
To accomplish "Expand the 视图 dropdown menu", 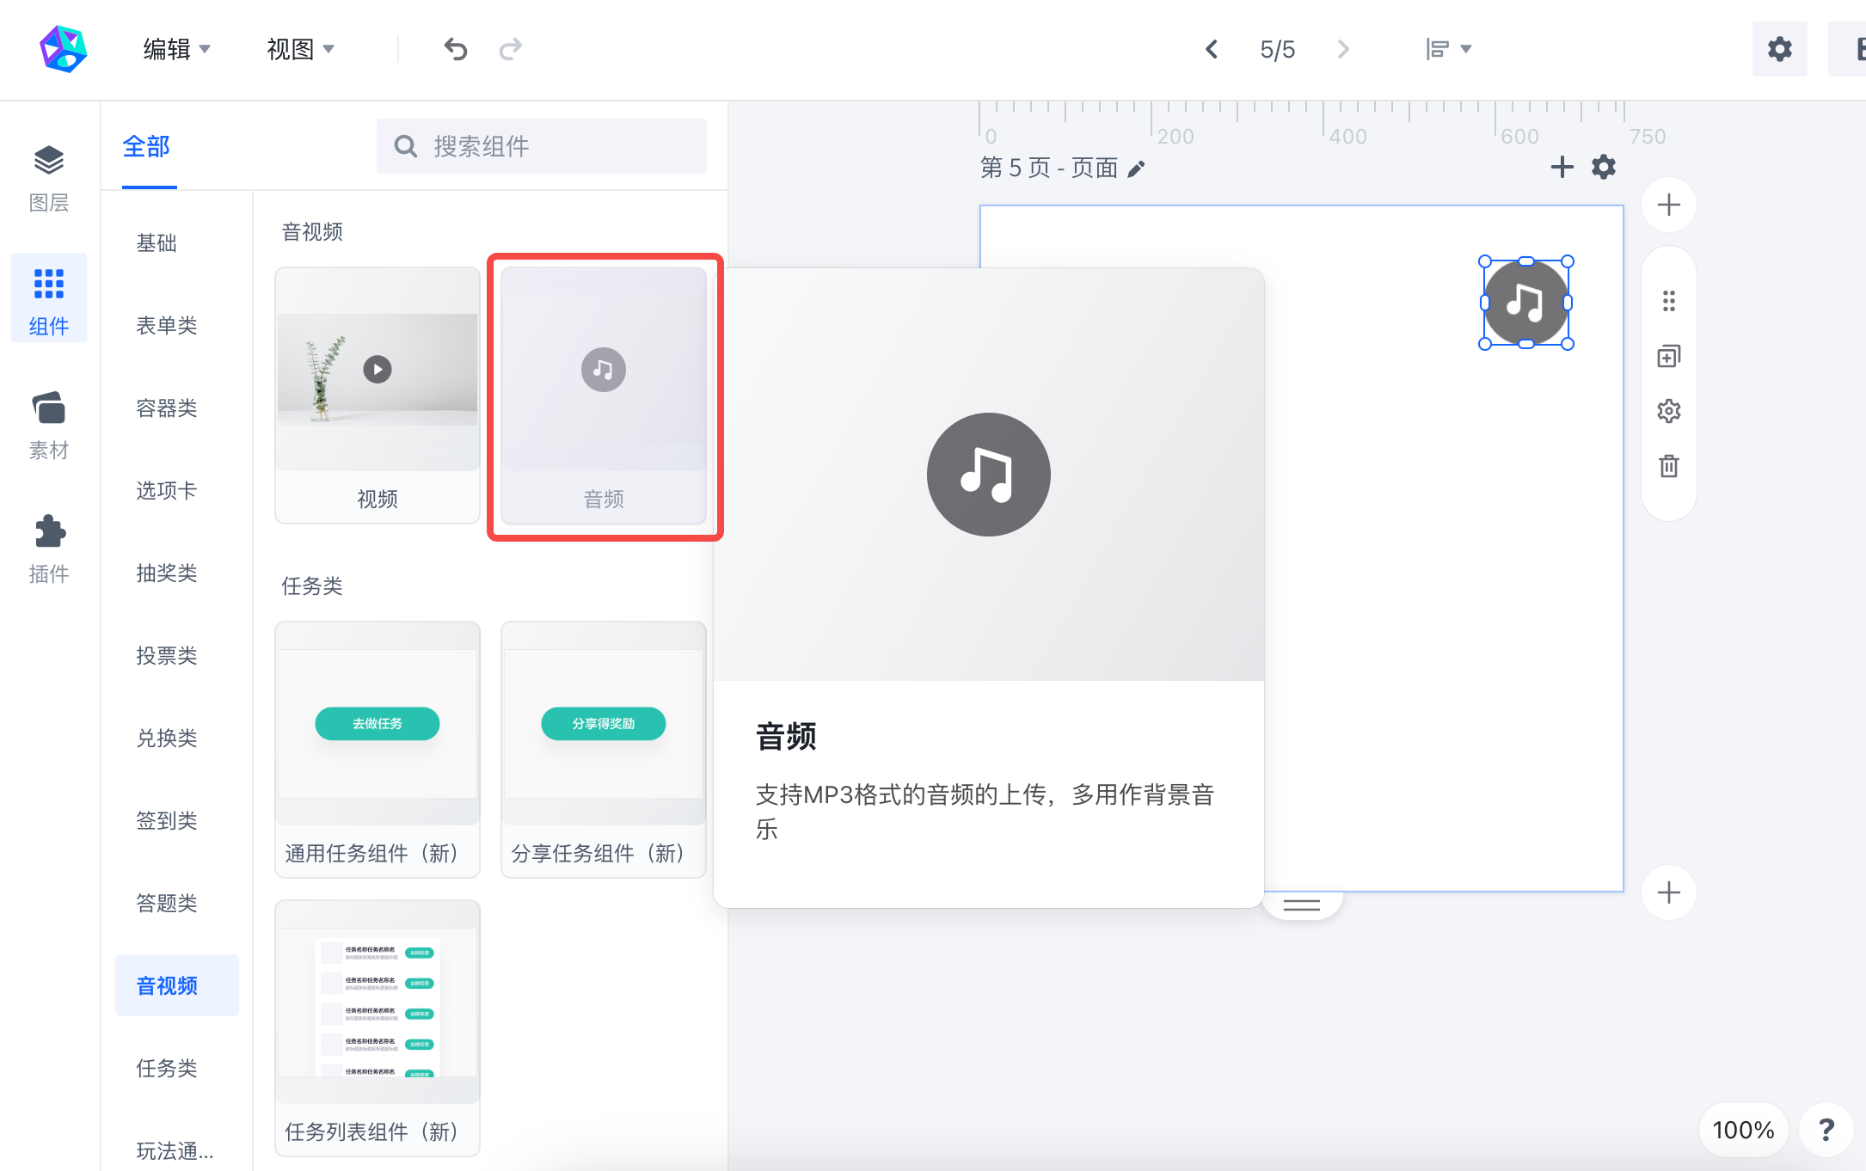I will tap(300, 49).
